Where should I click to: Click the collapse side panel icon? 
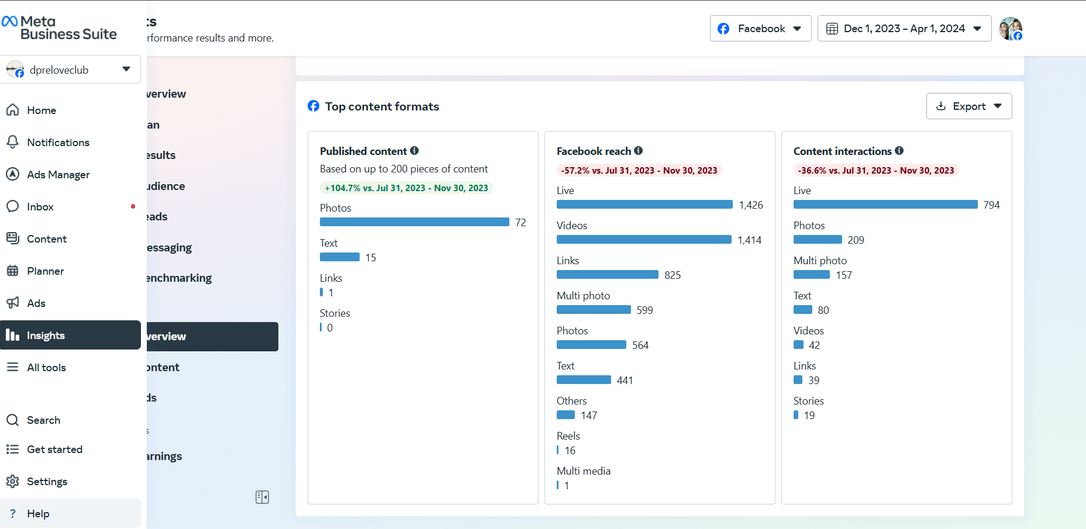(x=262, y=497)
